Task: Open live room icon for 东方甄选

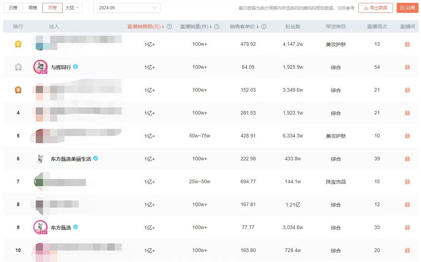Action: 407,227
